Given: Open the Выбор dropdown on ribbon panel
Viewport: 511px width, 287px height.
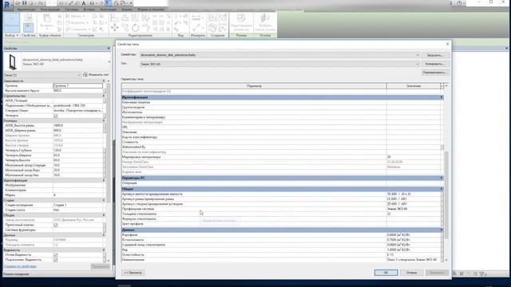Looking at the screenshot, I should pyautogui.click(x=12, y=35).
